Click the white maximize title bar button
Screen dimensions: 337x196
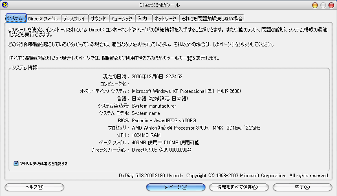[323, 5]
